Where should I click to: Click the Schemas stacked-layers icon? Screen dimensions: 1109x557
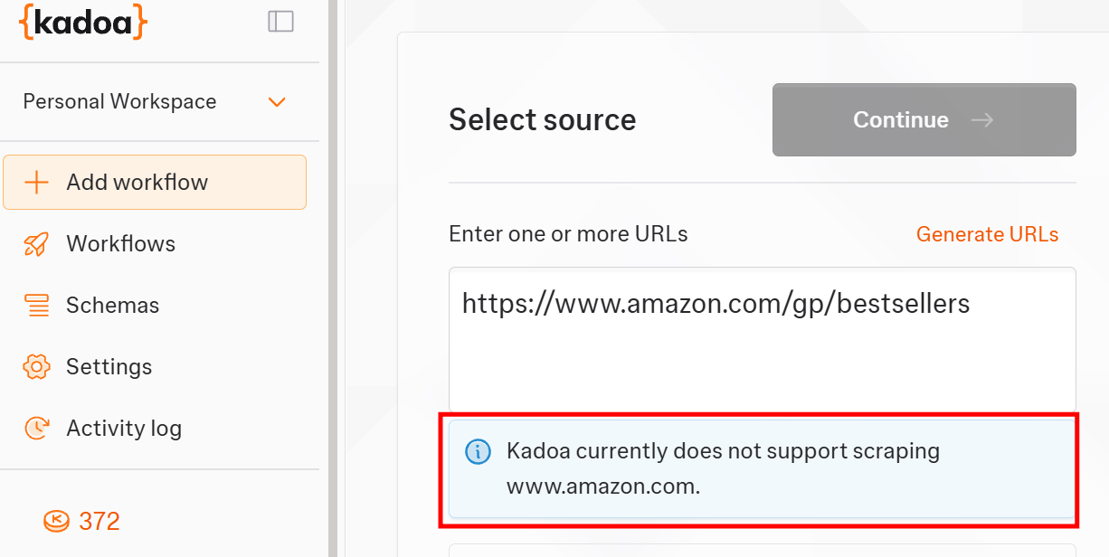[37, 305]
